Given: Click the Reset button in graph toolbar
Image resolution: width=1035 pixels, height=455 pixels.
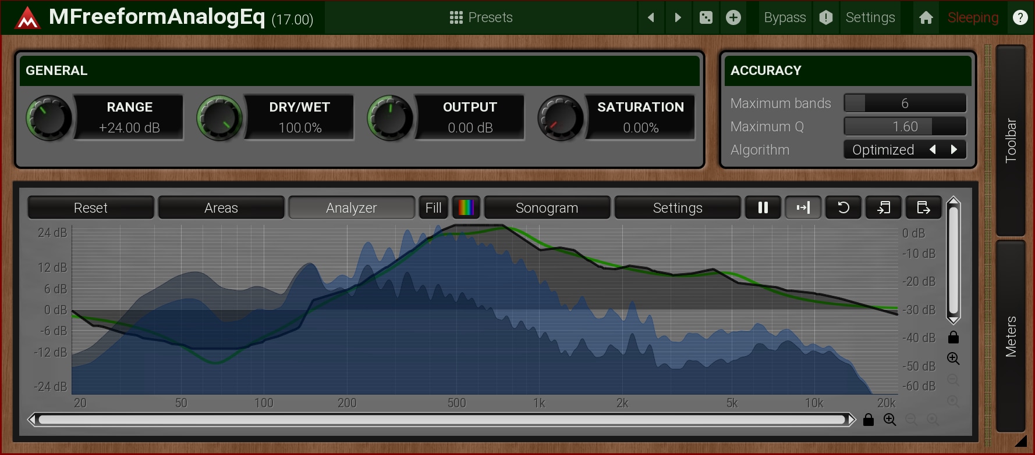Looking at the screenshot, I should coord(91,207).
